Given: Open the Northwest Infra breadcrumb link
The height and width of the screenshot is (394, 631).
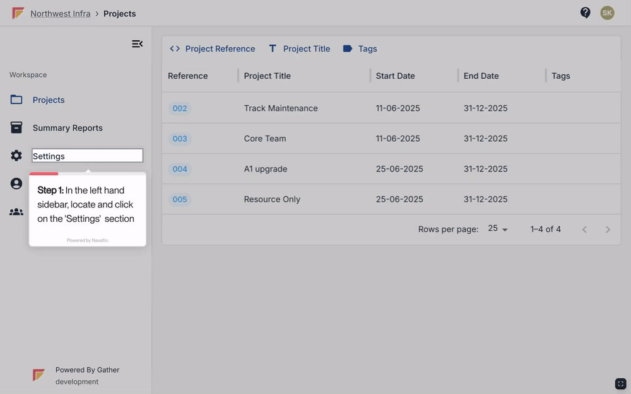Looking at the screenshot, I should pos(61,13).
